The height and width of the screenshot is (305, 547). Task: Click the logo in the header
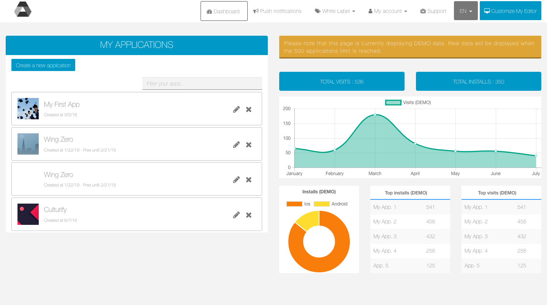point(23,9)
